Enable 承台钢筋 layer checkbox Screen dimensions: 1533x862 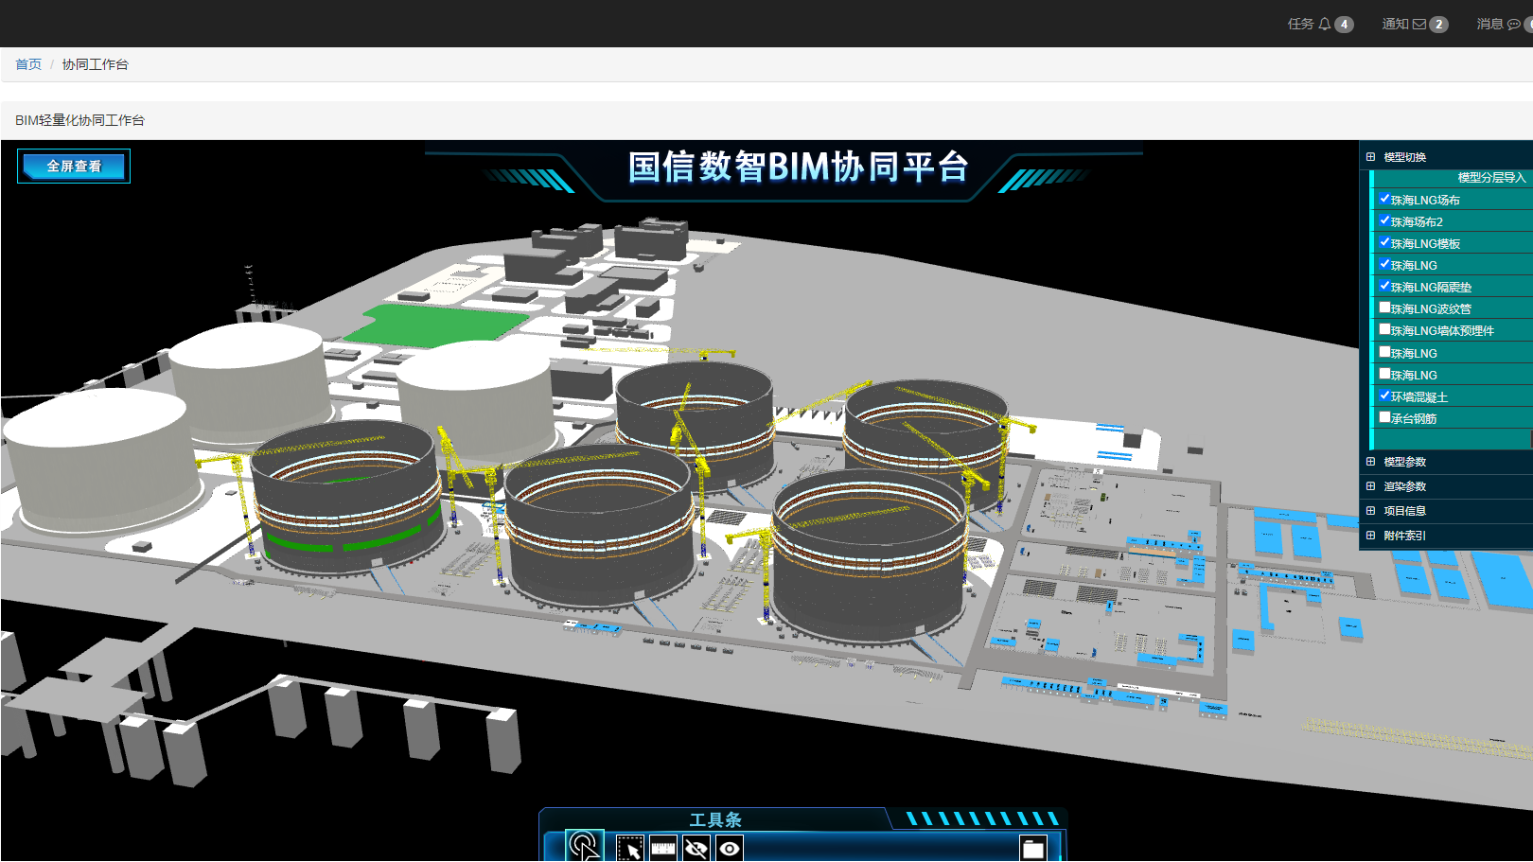(1384, 417)
